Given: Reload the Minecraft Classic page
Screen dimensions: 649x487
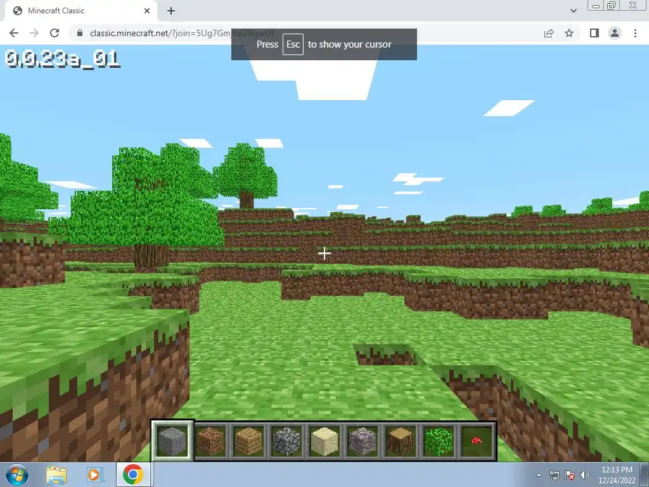Looking at the screenshot, I should pyautogui.click(x=55, y=33).
